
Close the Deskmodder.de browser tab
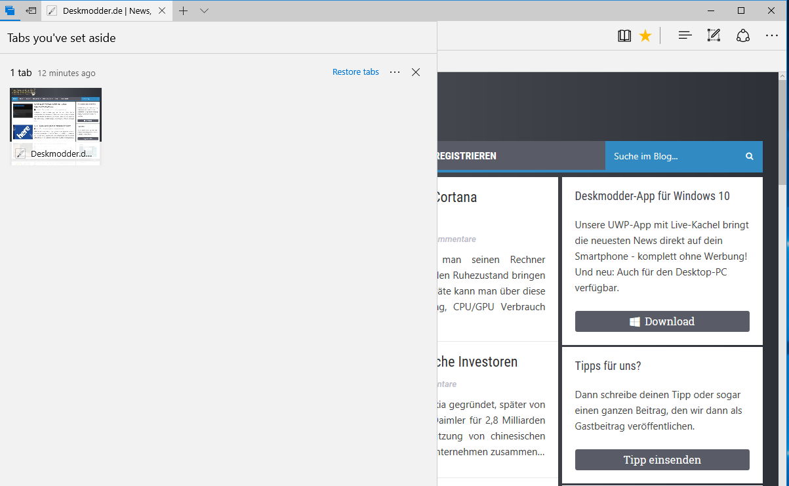[162, 10]
